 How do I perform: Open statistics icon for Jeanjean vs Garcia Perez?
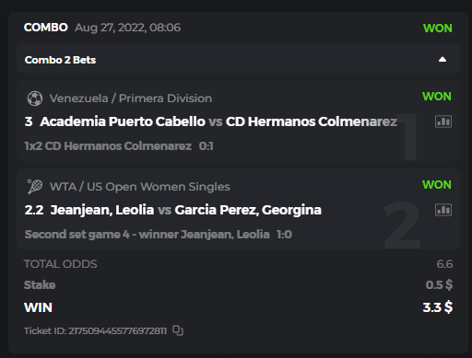tap(443, 210)
